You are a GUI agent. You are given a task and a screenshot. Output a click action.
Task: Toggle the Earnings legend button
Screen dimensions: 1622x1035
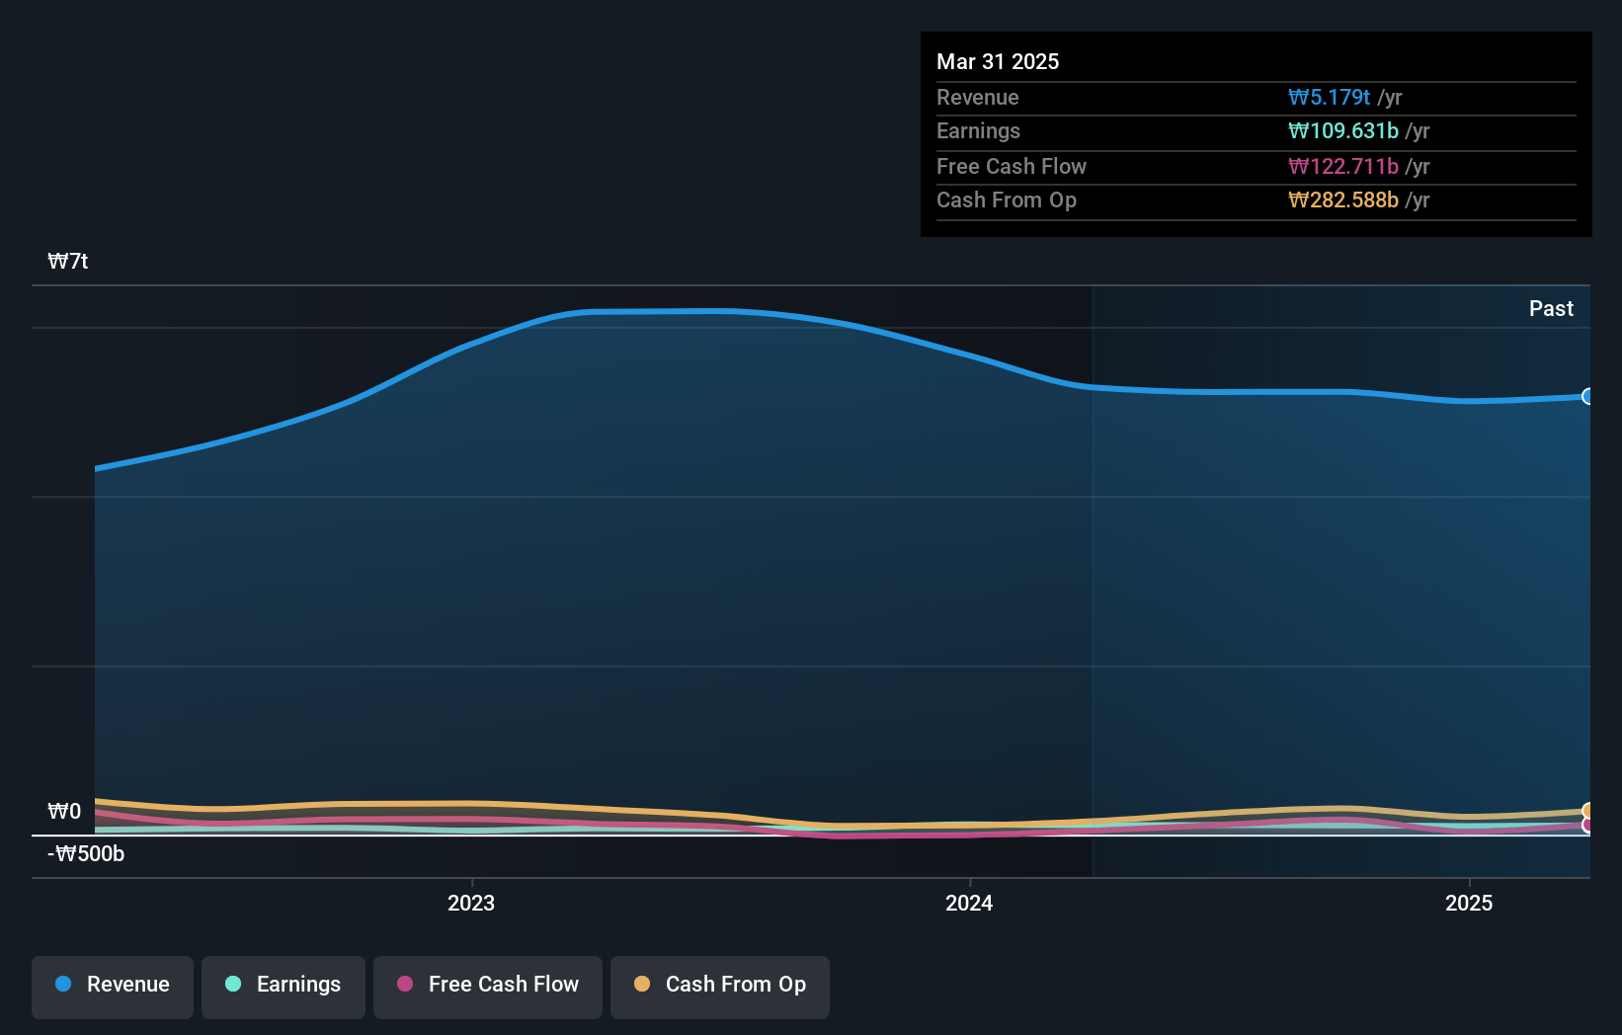(x=284, y=987)
